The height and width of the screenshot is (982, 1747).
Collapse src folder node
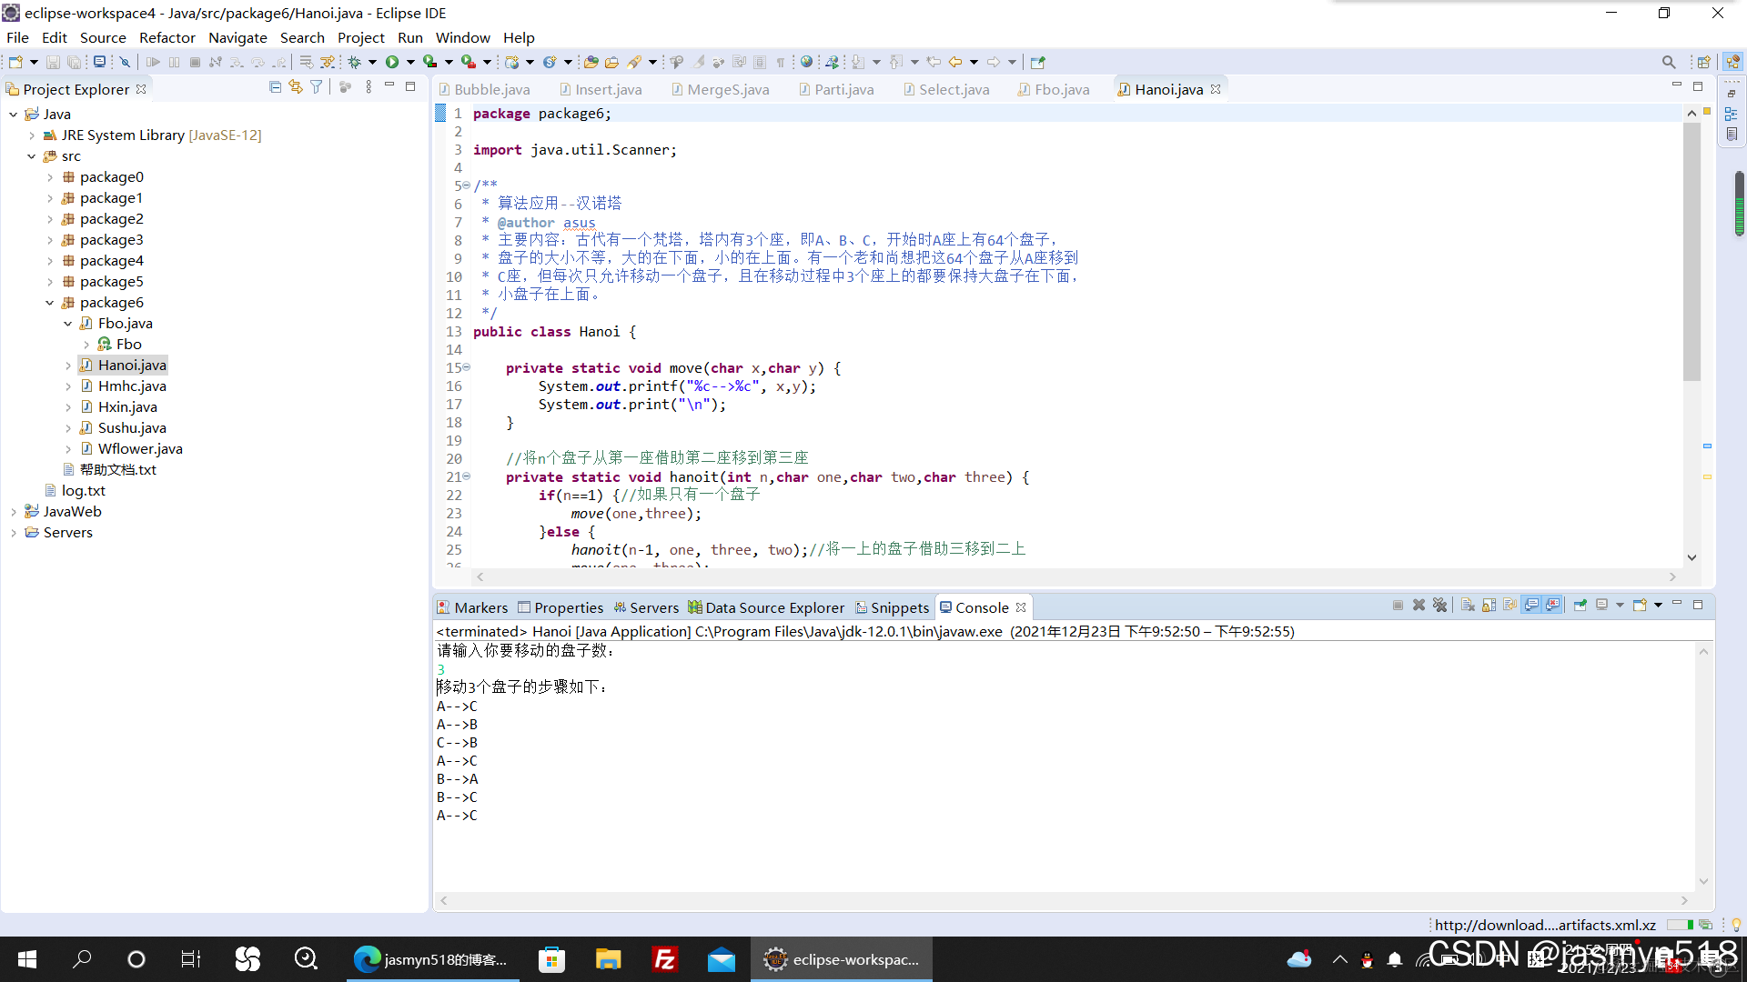[32, 156]
